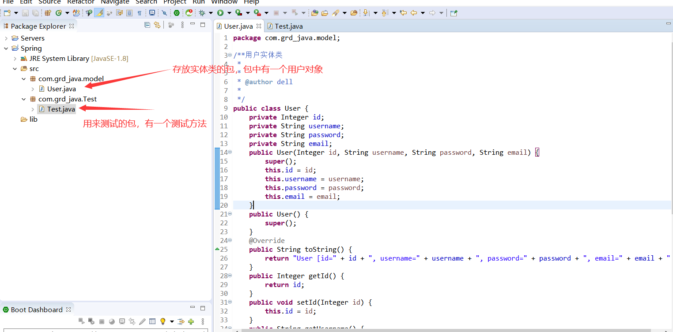Select the Package Explorer view tab

pos(38,26)
